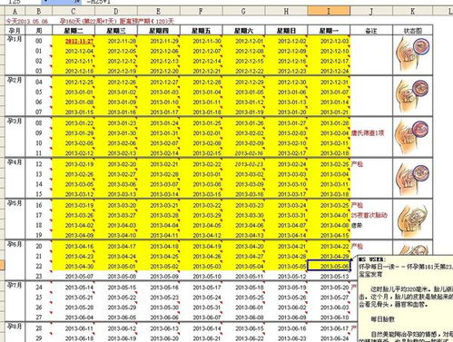
Task: Open the status image for 孕1月
Action: pos(412,54)
